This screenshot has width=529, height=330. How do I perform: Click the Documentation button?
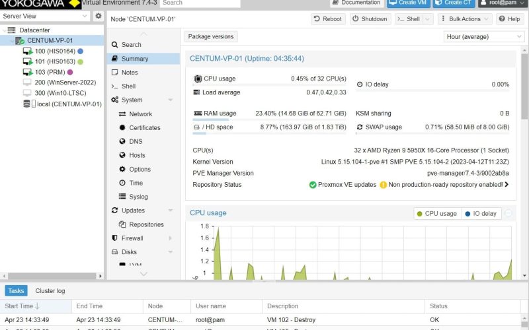356,3
